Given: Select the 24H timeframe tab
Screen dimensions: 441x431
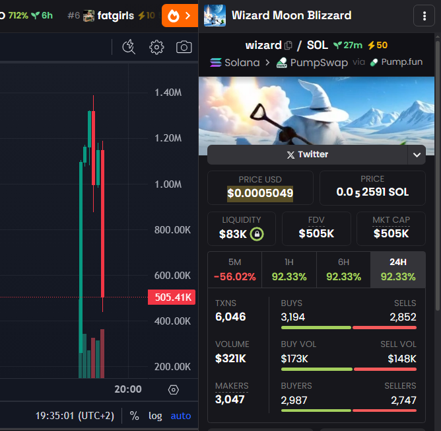Looking at the screenshot, I should coord(397,270).
